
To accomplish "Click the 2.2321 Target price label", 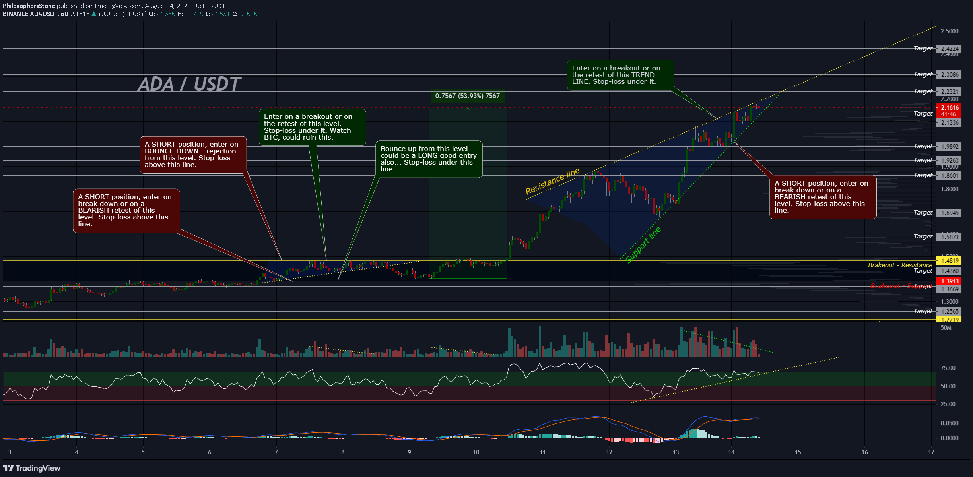I will pos(949,92).
